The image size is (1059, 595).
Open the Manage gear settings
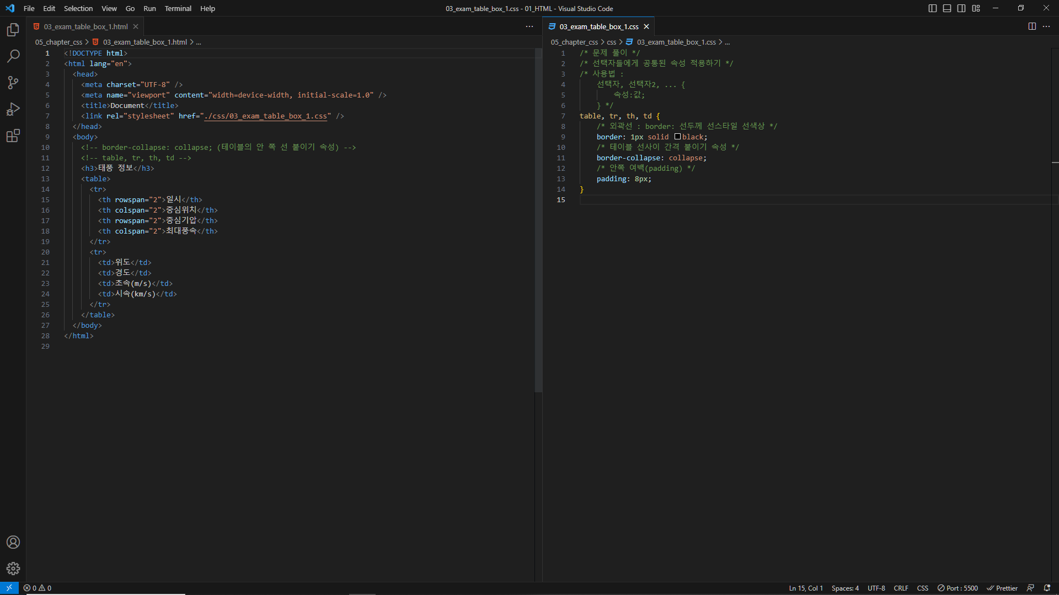point(13,569)
